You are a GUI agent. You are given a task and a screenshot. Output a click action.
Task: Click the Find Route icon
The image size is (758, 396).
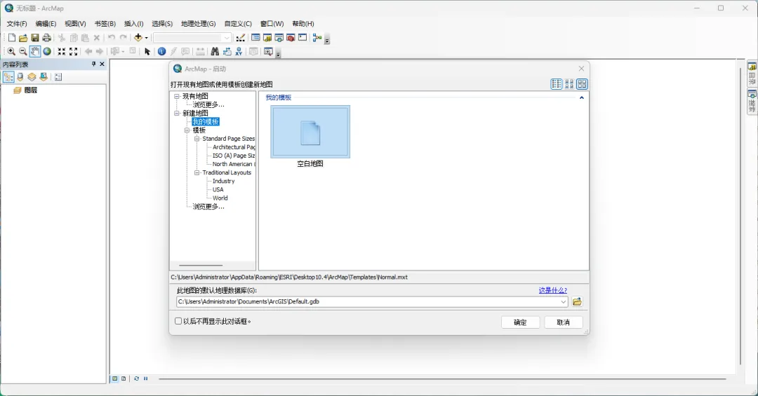(x=227, y=51)
